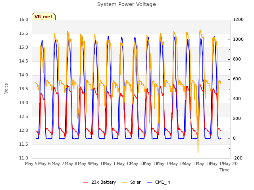Screen dimensions: 254x190
Task: Click the May 6 date tick label
Action: [x=44, y=164]
